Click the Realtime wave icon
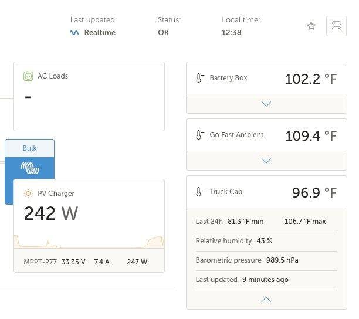 click(x=74, y=33)
